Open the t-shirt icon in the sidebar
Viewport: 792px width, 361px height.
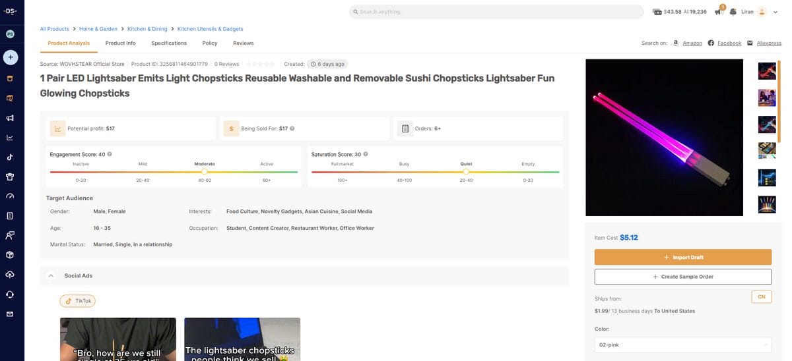click(10, 177)
